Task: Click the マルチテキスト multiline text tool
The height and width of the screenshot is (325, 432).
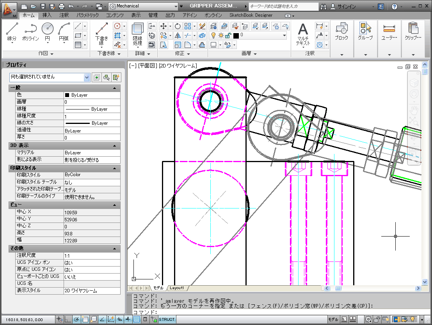Action: click(303, 34)
